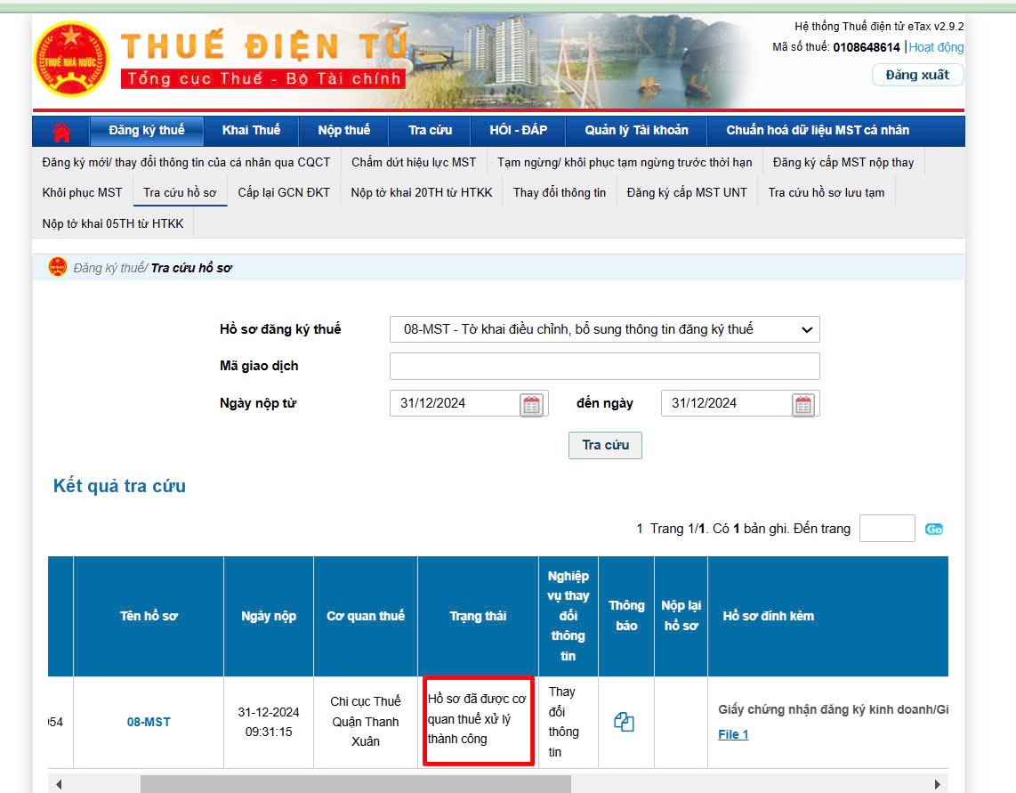Click the Thuế Nhà Nước emblem logo

(x=71, y=59)
